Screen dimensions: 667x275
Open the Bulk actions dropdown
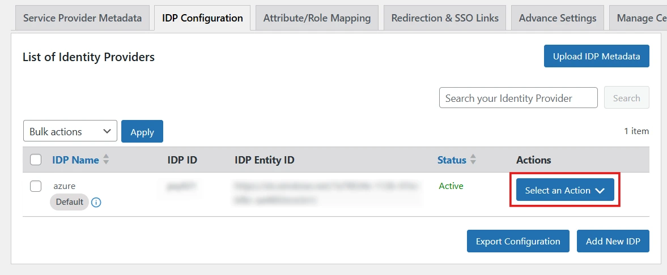(x=70, y=131)
